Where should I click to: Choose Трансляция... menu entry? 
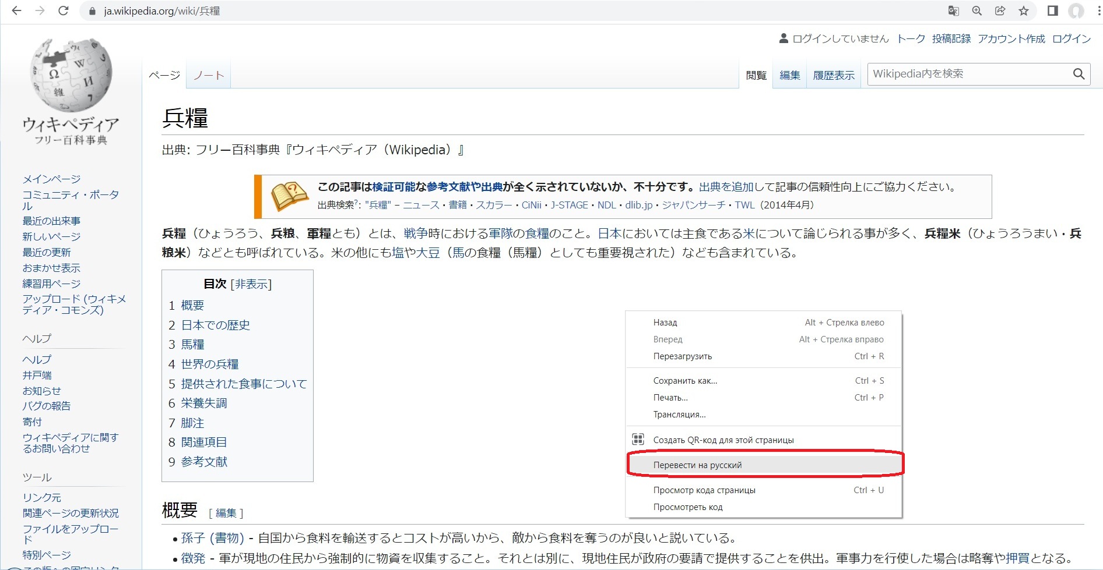click(764, 414)
